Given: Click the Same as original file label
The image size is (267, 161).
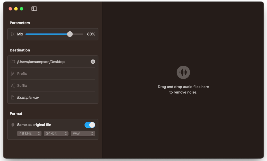Looking at the screenshot, I should [34, 125].
